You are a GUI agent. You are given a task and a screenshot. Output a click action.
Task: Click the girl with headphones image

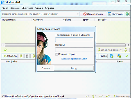[44, 48]
